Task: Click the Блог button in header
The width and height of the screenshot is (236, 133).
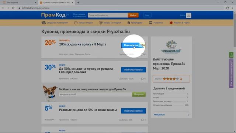Action: (147, 15)
